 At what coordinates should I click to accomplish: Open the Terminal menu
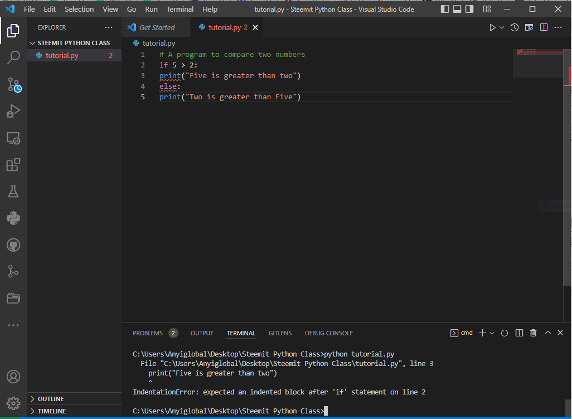point(180,9)
